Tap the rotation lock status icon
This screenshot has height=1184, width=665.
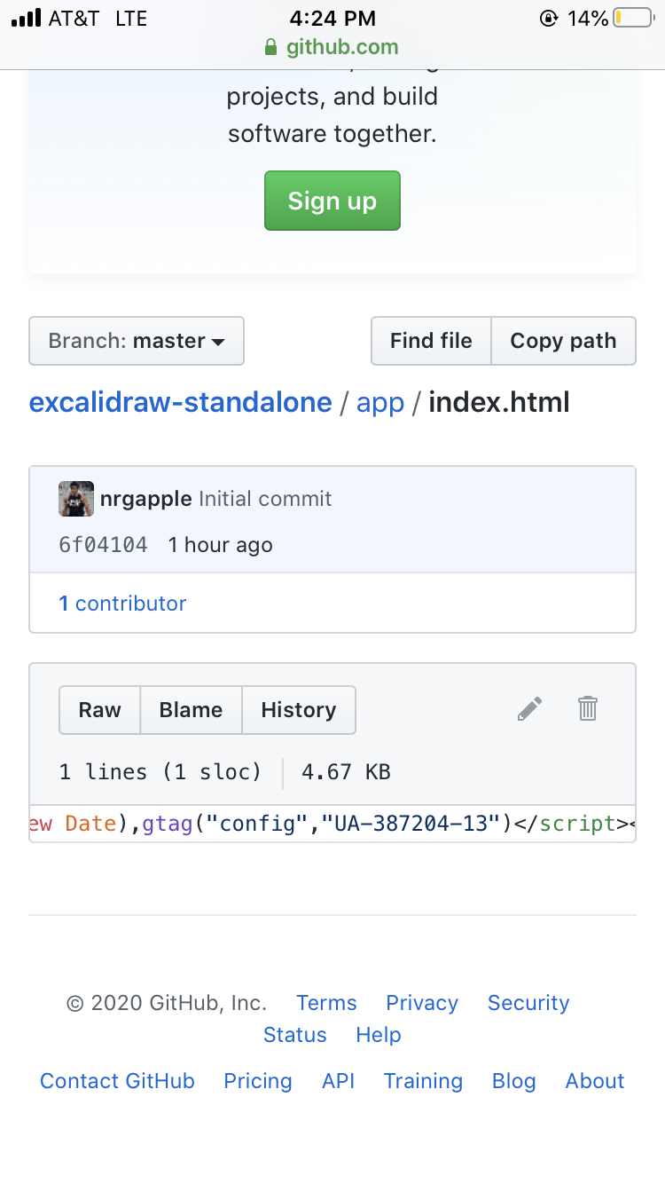(549, 18)
